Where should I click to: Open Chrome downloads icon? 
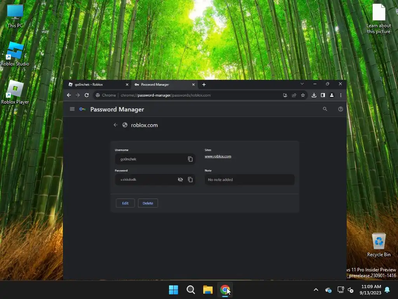pos(314,95)
